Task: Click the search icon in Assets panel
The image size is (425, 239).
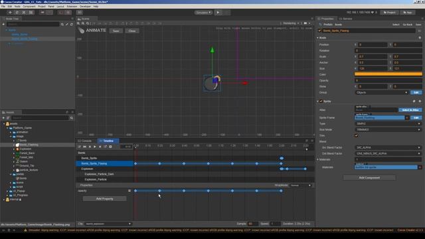Action: click(x=72, y=118)
